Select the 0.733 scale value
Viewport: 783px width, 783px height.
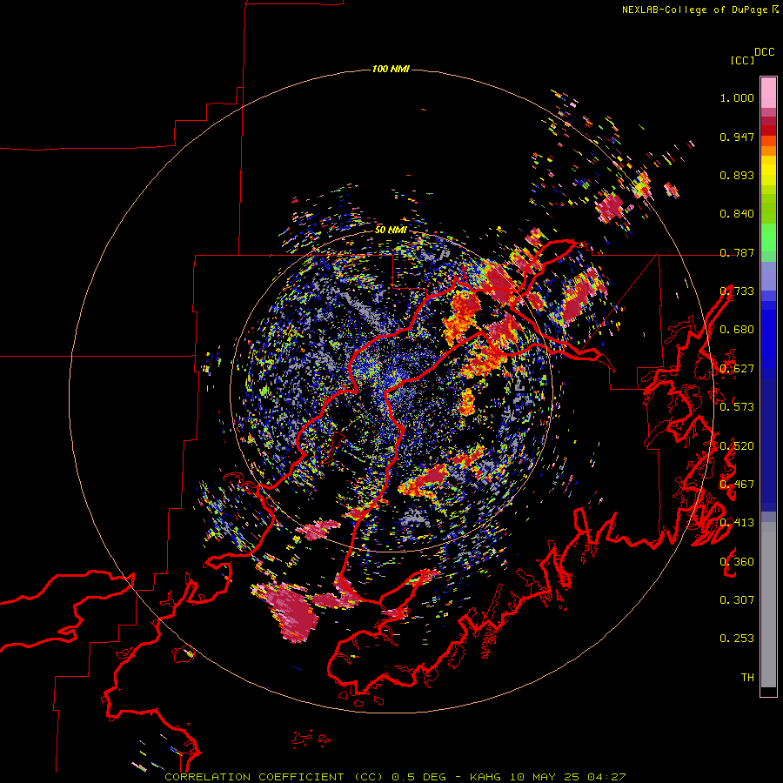tap(737, 291)
